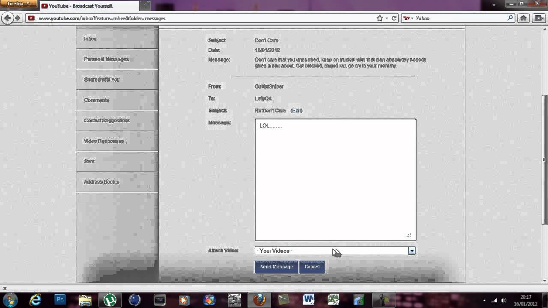This screenshot has width=548, height=308.
Task: Launch Internet Explorer from the taskbar
Action: [35, 299]
